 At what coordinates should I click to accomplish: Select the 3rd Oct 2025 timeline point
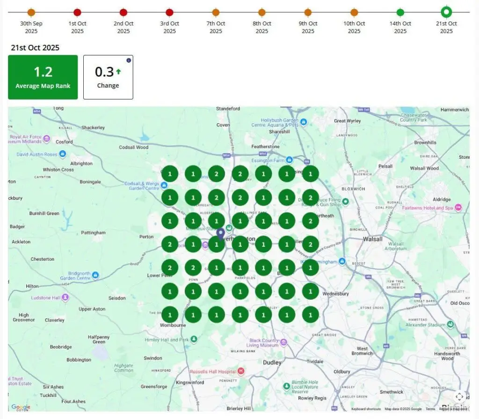click(x=169, y=12)
